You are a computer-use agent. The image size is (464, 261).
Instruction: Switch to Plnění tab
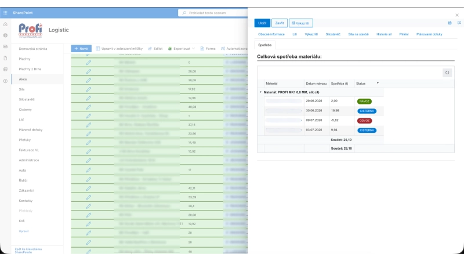[x=404, y=34]
